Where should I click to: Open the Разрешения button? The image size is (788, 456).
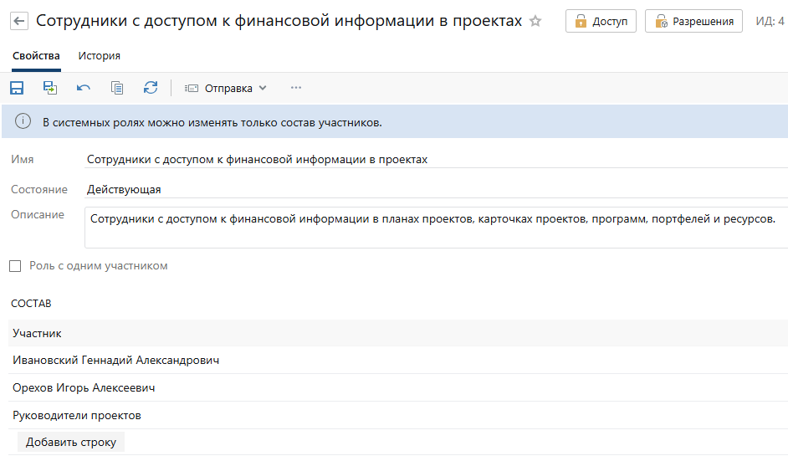(693, 21)
